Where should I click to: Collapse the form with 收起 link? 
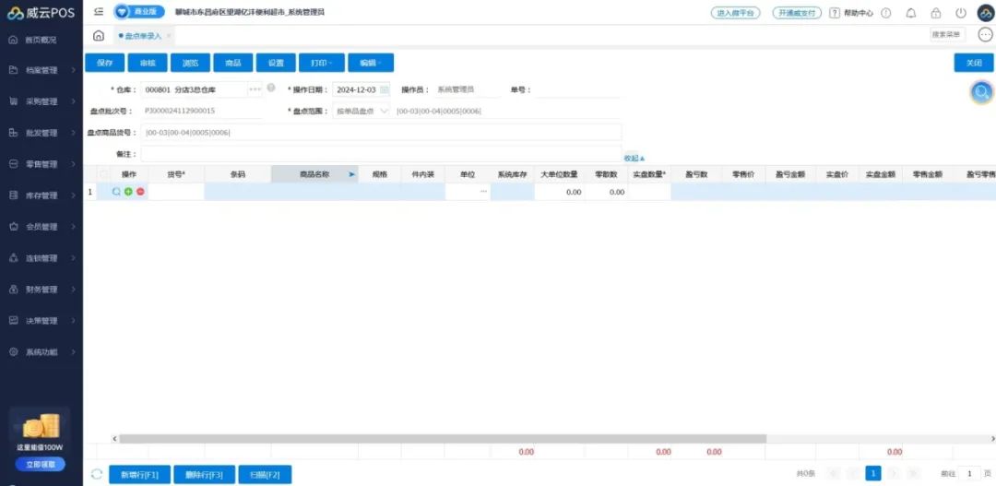pos(634,158)
